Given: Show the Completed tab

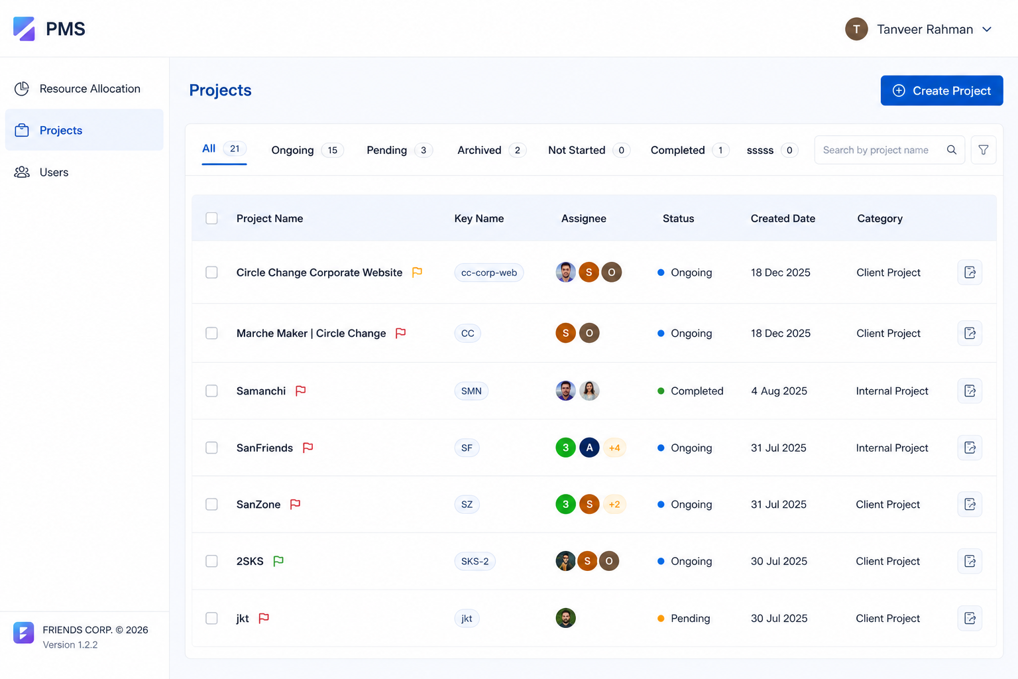Looking at the screenshot, I should (690, 151).
